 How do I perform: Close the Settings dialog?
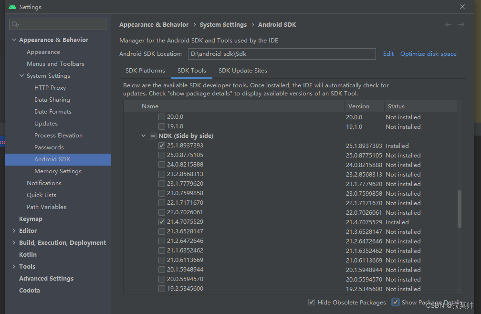pos(462,7)
